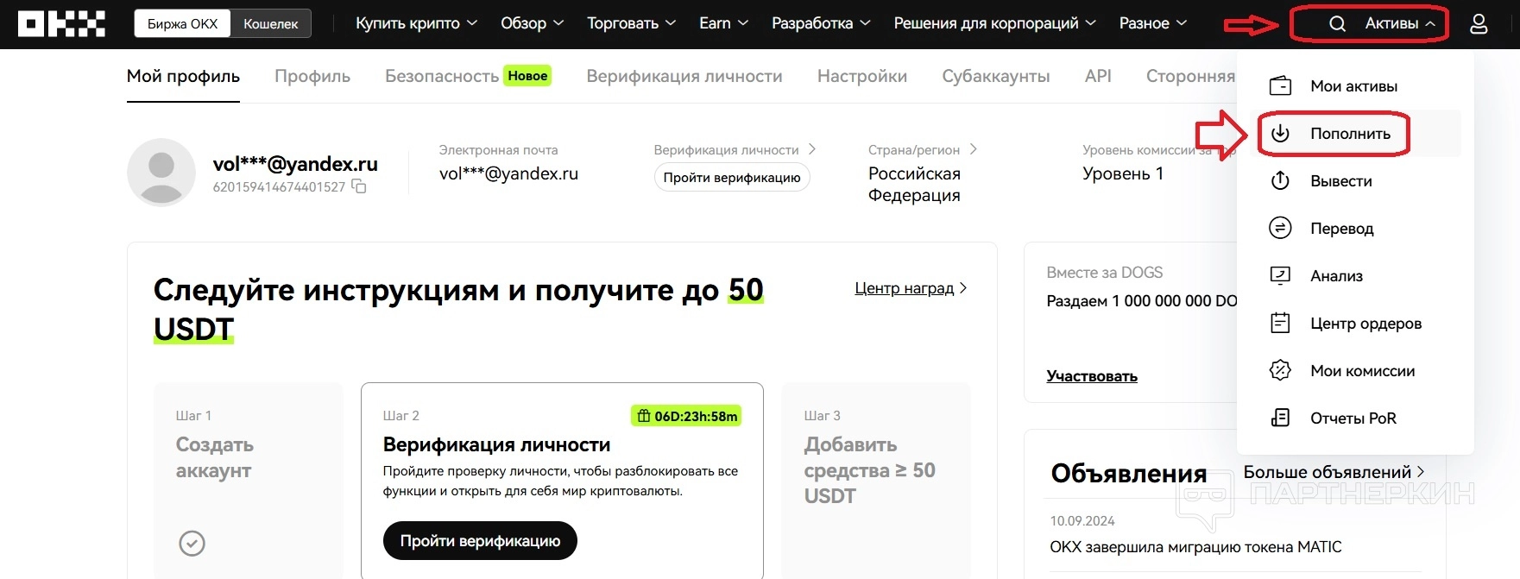The height and width of the screenshot is (579, 1520).
Task: Click black Пройти верификацию button
Action: click(480, 541)
